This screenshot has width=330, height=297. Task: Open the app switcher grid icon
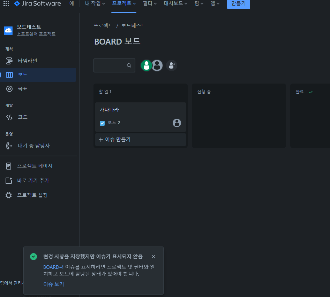pos(6,3)
